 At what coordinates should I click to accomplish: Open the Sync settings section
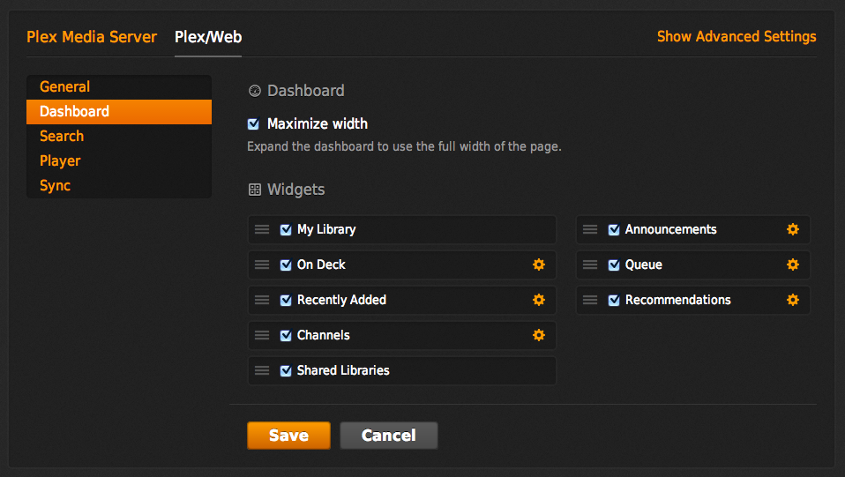pos(55,185)
